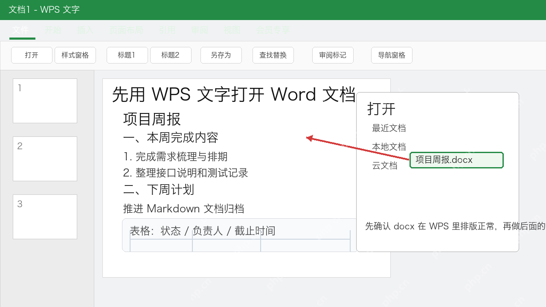Select page 2 thumbnail
546x307 pixels.
pos(45,159)
